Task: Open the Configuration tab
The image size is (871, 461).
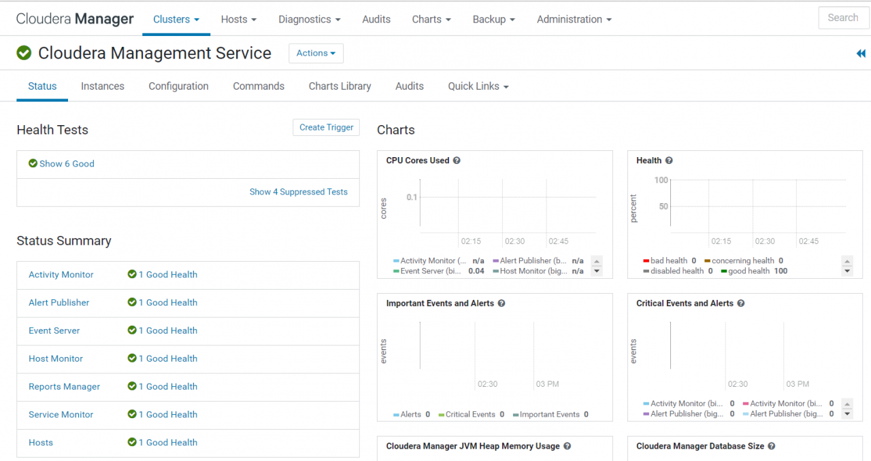Action: pyautogui.click(x=179, y=86)
